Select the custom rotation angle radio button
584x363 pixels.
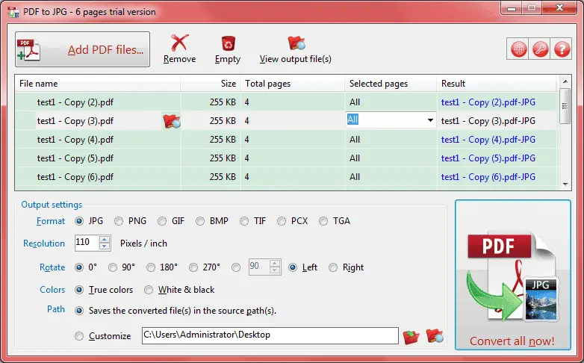pyautogui.click(x=236, y=267)
